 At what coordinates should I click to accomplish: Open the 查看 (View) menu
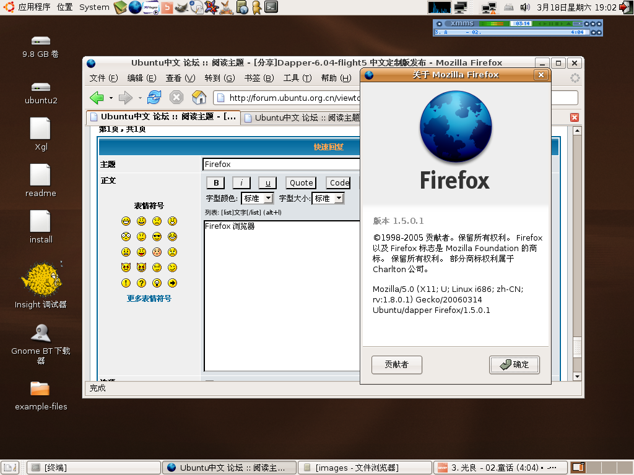180,78
